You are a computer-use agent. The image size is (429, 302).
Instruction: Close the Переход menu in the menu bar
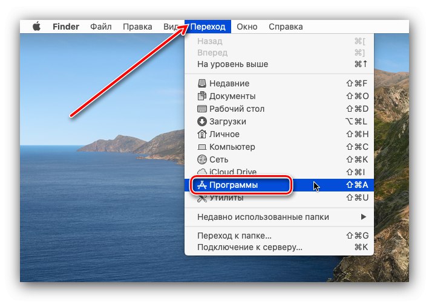click(208, 27)
